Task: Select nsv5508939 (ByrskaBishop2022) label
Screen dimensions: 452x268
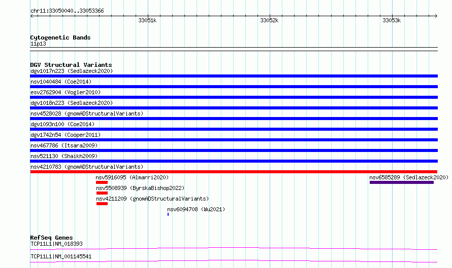Action: (x=140, y=188)
